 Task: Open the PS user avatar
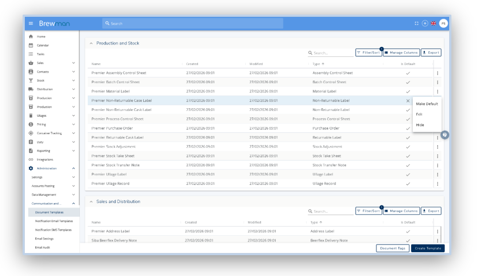(443, 23)
